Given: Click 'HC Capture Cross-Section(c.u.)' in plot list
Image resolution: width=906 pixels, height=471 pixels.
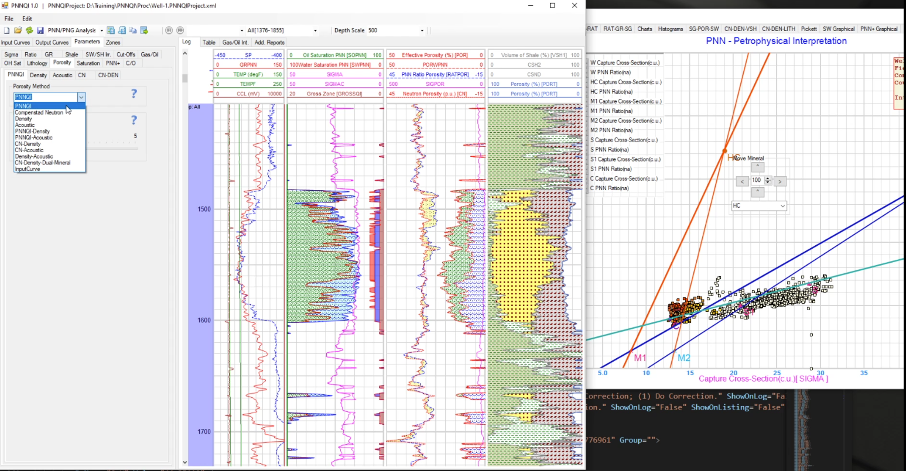Looking at the screenshot, I should [x=624, y=82].
